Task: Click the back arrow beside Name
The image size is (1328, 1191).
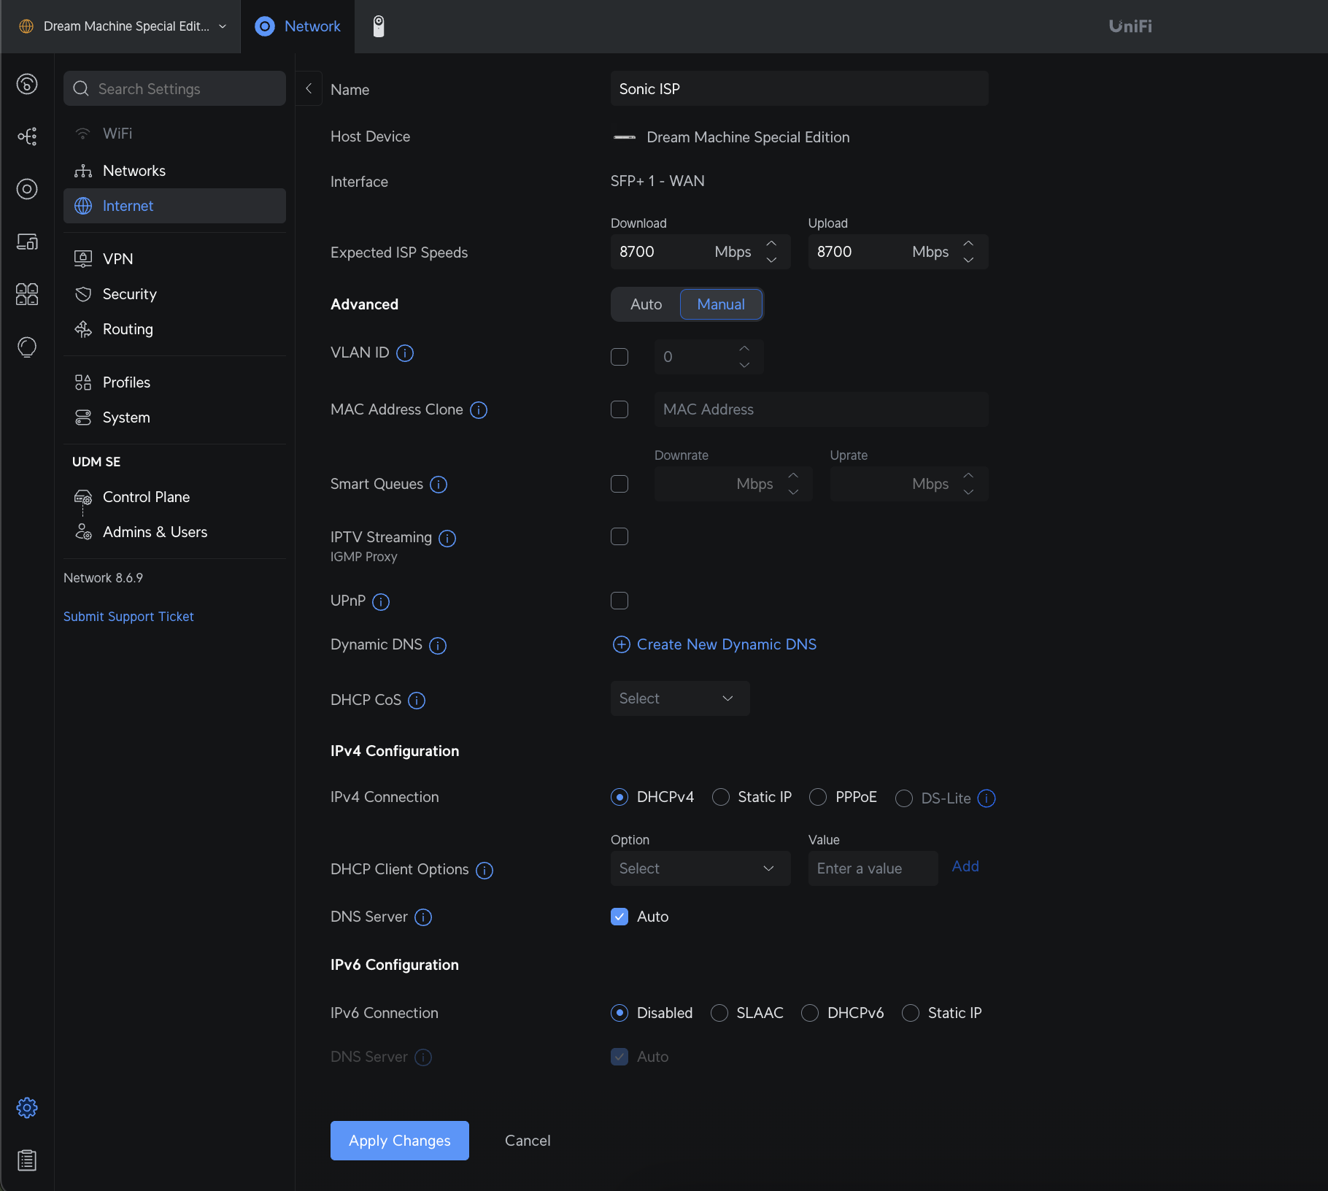Action: [309, 88]
